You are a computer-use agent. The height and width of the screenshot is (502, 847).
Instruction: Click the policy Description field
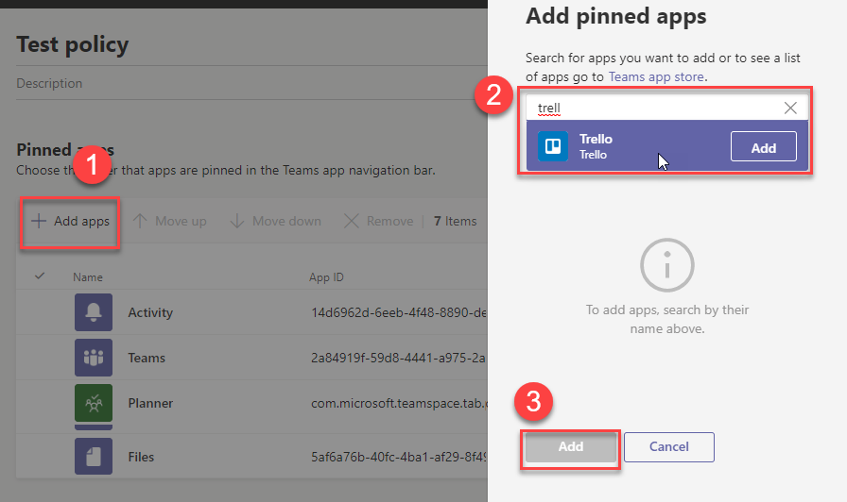(49, 83)
